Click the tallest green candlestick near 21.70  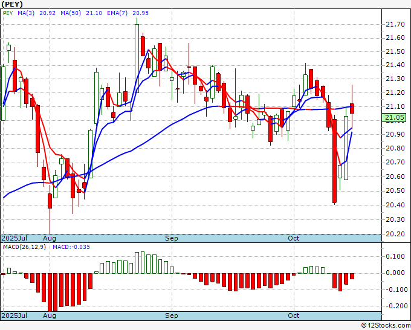pyautogui.click(x=137, y=59)
